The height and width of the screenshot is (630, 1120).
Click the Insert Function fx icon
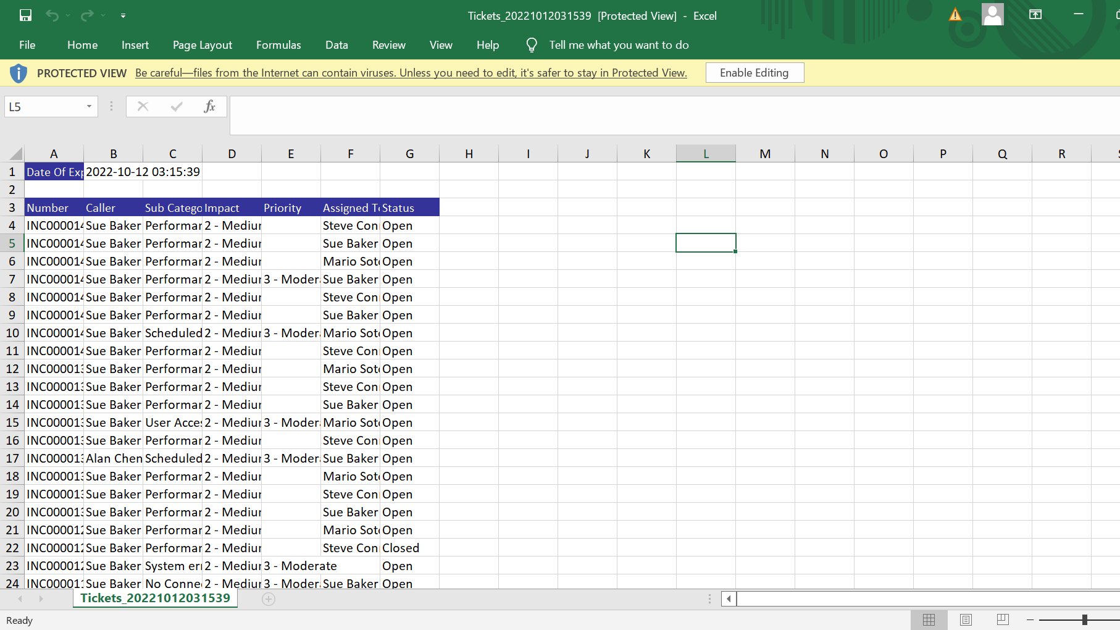(209, 106)
